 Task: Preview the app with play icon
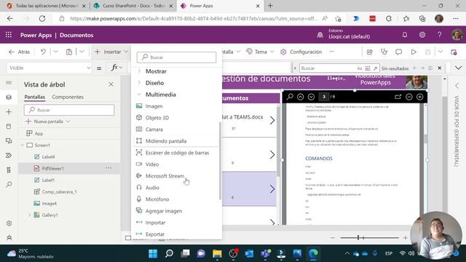(x=414, y=52)
